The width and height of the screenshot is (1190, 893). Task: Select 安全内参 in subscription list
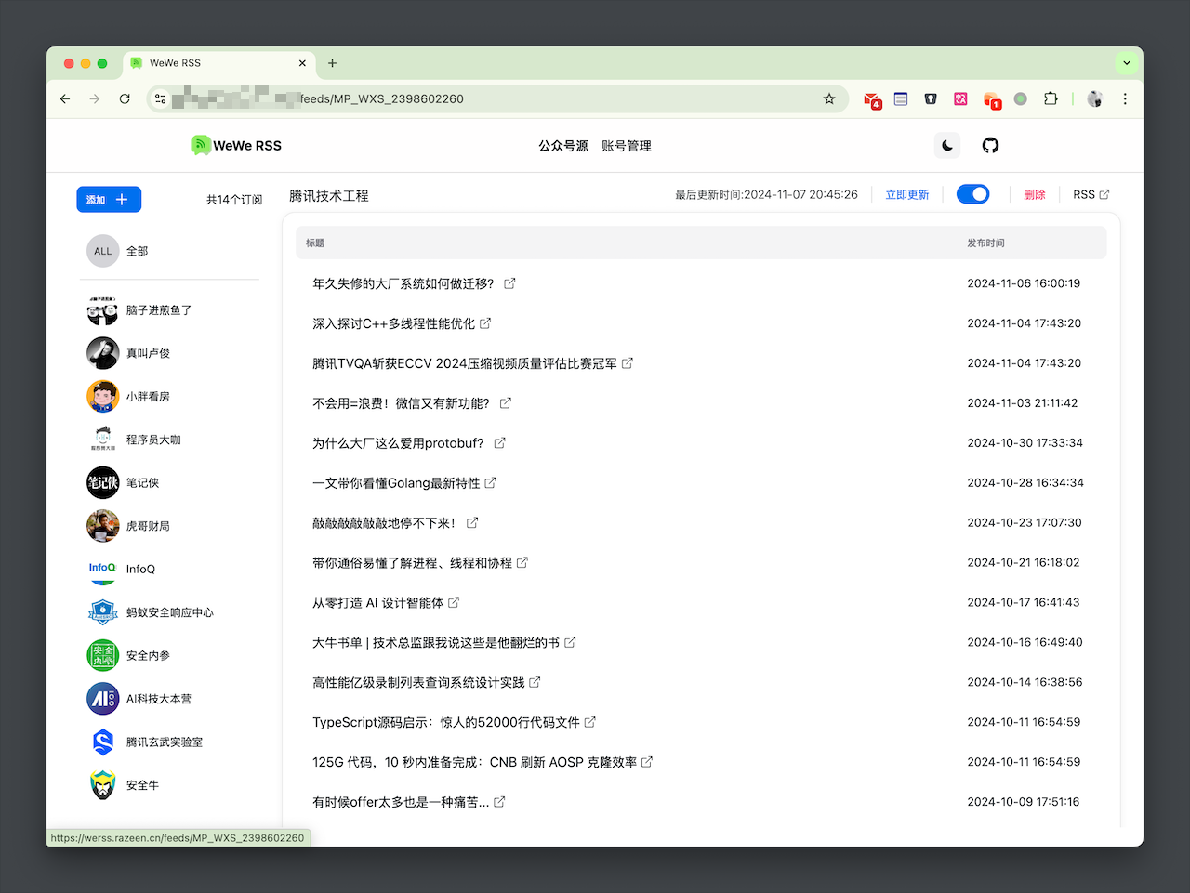[x=148, y=655]
